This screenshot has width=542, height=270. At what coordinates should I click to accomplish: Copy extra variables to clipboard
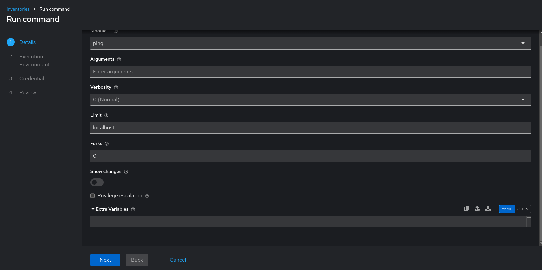click(x=467, y=209)
